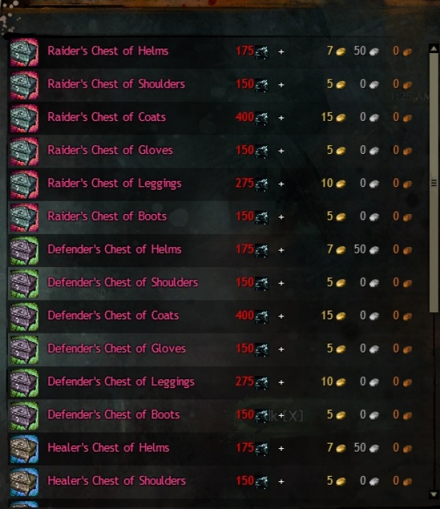Click the Healer's Chest of Helms icon

point(24,449)
